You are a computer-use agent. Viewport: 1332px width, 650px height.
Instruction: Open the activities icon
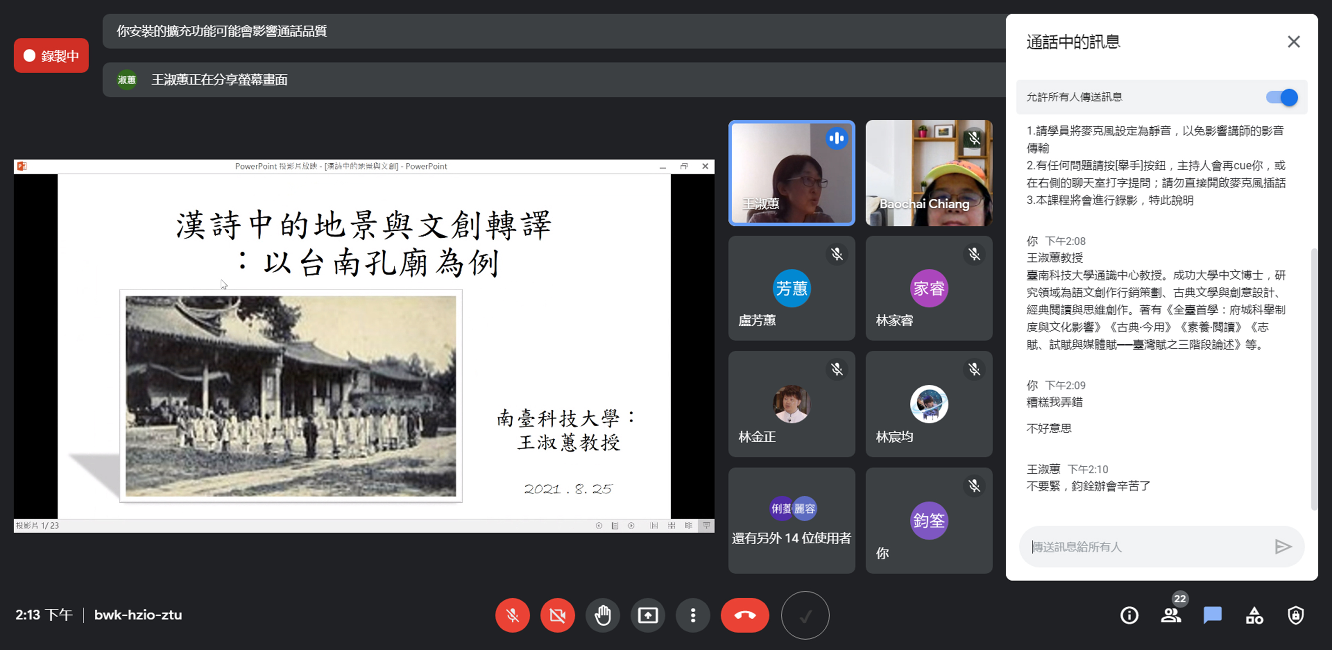1254,615
